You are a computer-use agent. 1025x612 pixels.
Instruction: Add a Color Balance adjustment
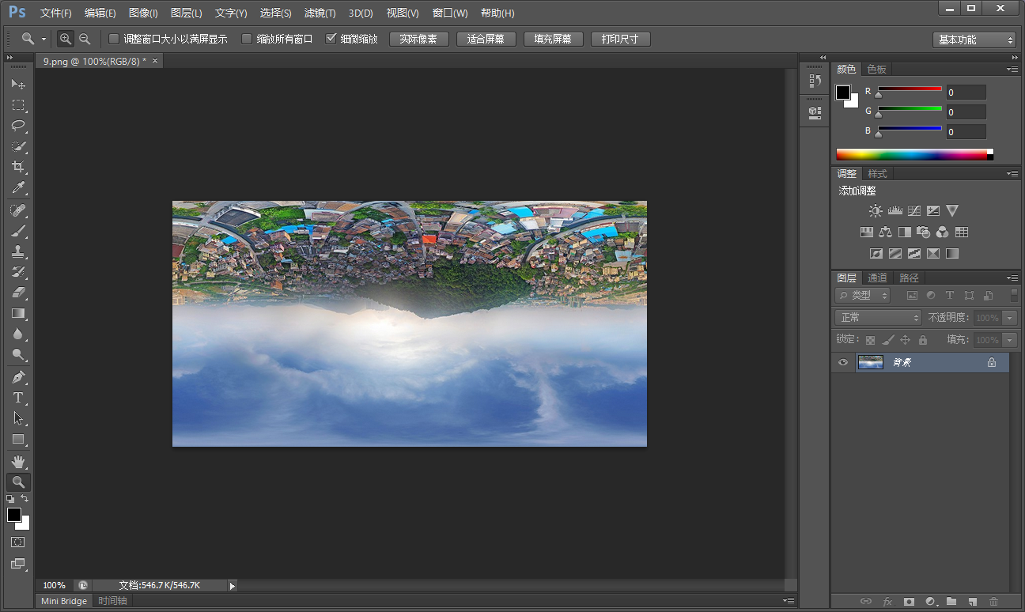[x=886, y=232]
